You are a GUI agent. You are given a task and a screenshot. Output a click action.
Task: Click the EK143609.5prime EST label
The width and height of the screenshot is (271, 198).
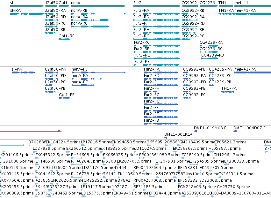point(135,174)
